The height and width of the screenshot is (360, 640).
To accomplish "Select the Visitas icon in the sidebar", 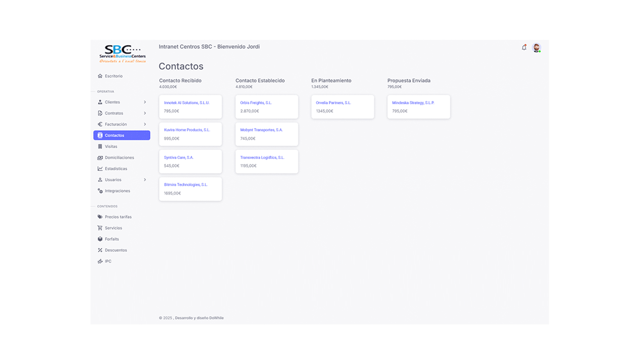I will pyautogui.click(x=99, y=146).
